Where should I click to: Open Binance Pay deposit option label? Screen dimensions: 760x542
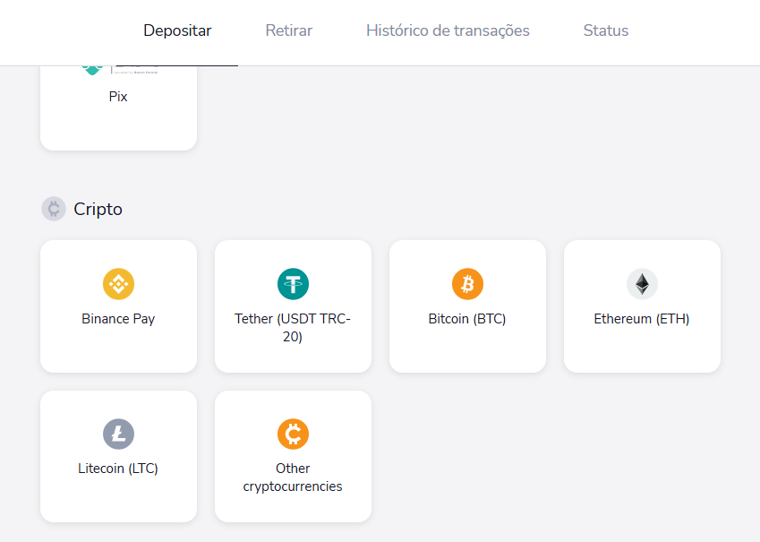(118, 319)
